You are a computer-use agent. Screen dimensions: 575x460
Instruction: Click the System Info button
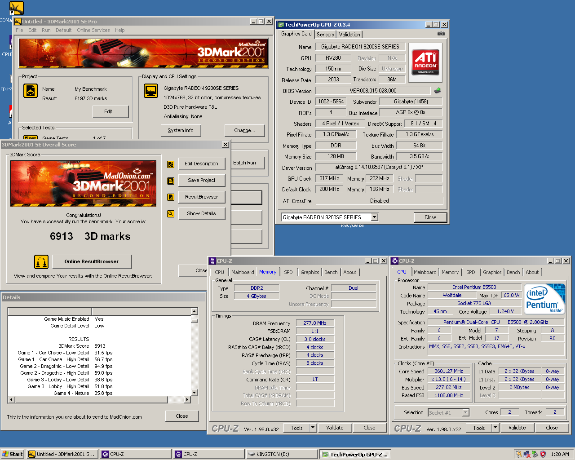181,131
